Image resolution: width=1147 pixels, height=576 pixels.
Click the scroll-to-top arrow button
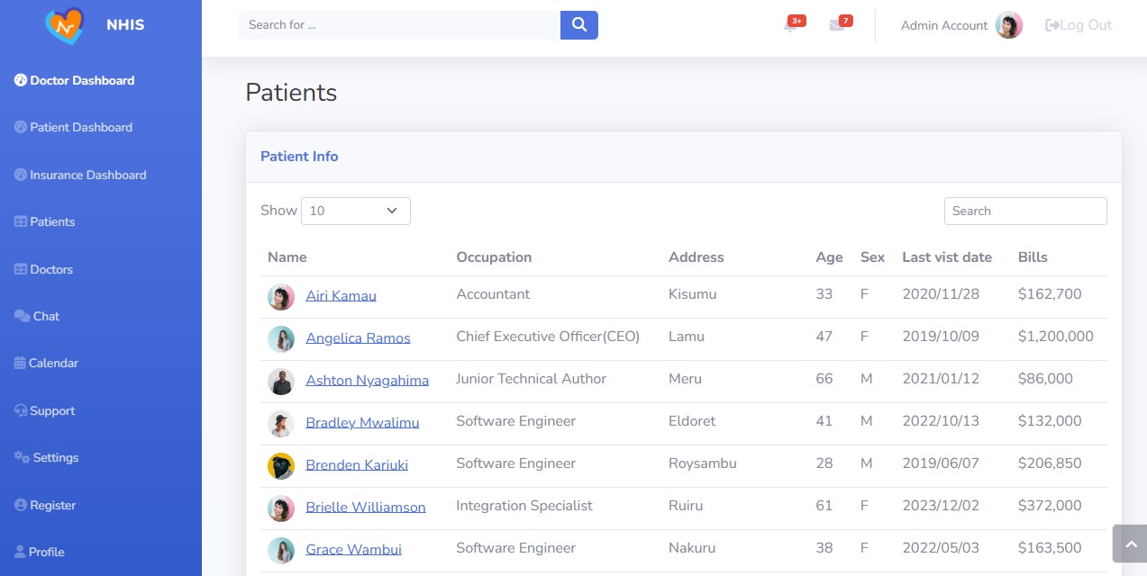point(1130,544)
